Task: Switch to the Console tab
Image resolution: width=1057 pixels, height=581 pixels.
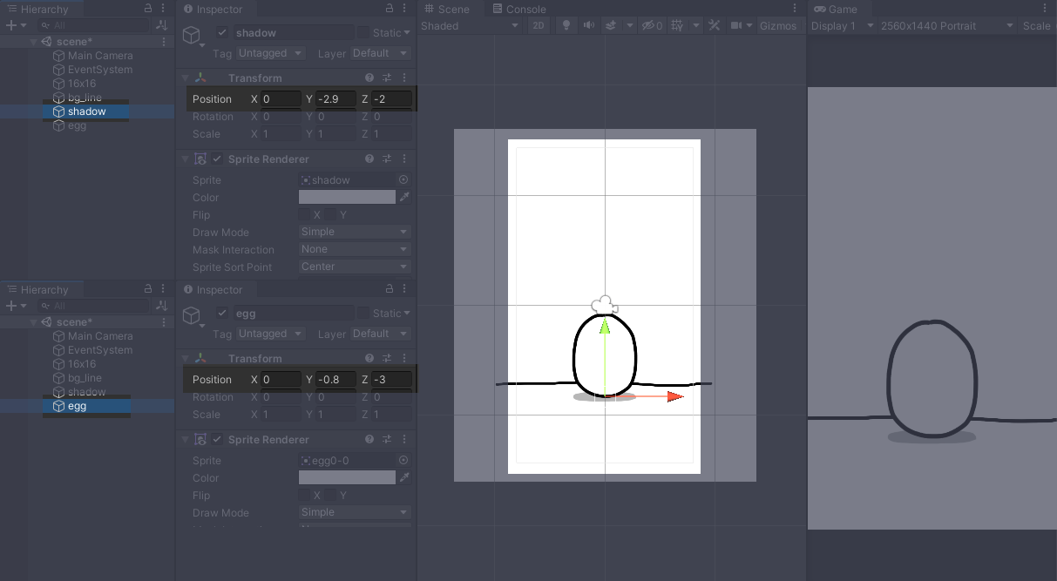Action: point(519,9)
